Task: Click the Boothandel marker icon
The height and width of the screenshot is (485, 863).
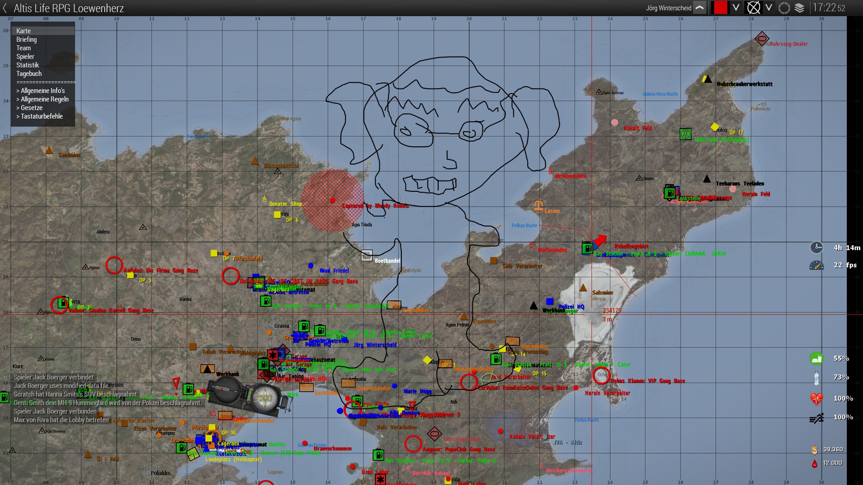Action: [367, 256]
